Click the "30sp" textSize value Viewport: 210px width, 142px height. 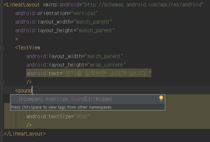point(82,116)
